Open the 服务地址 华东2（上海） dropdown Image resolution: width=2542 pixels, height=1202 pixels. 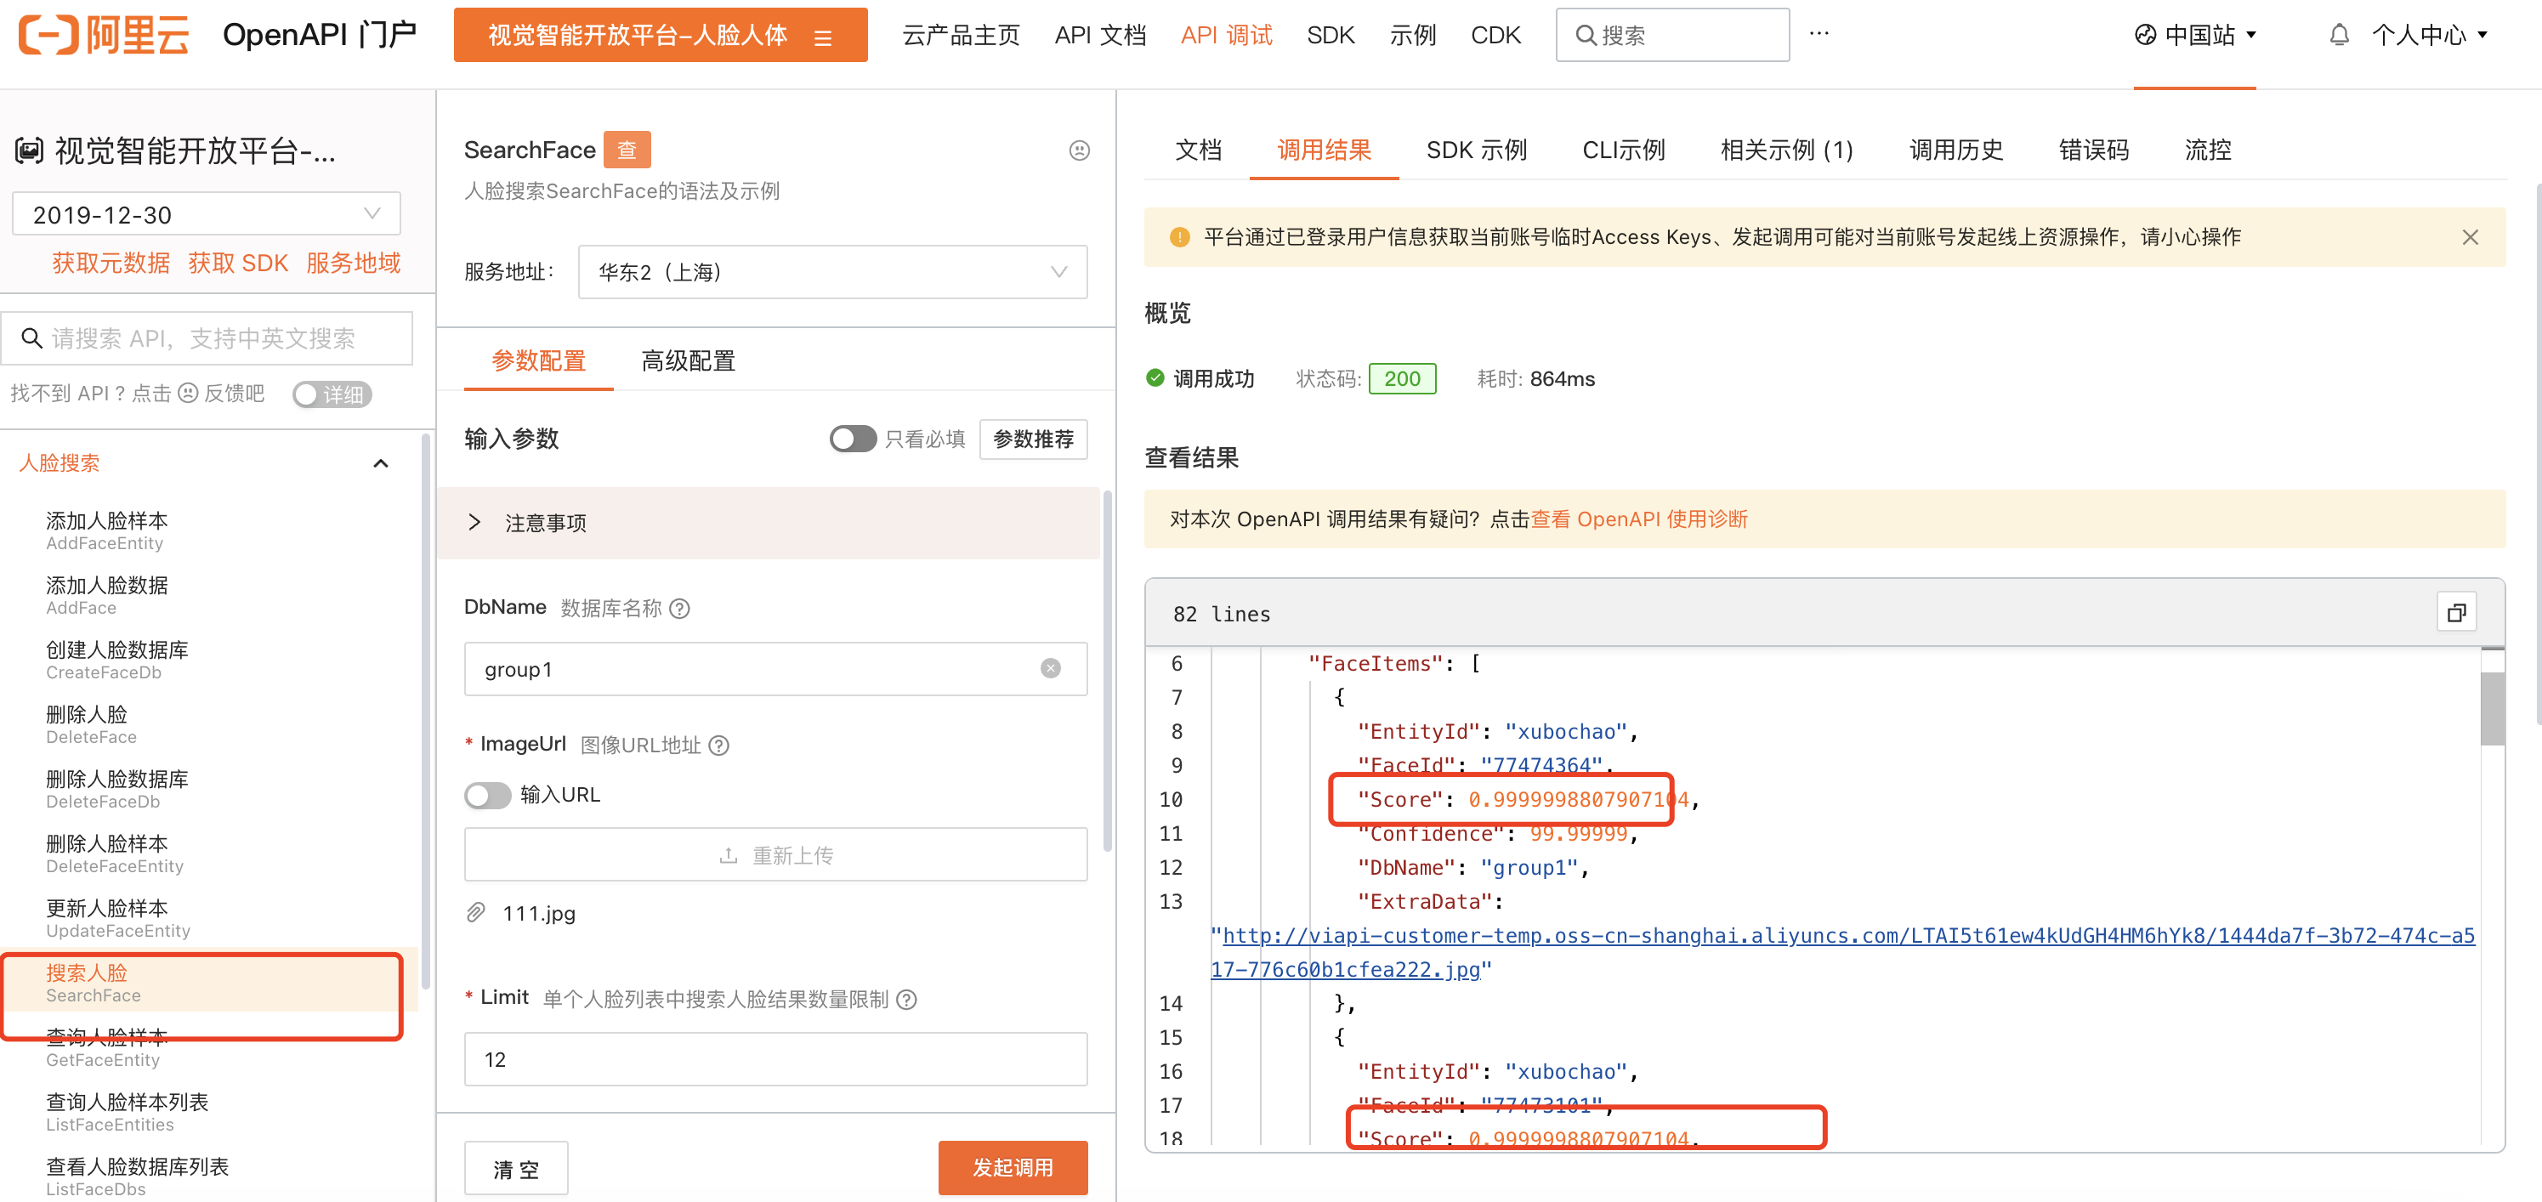click(831, 271)
